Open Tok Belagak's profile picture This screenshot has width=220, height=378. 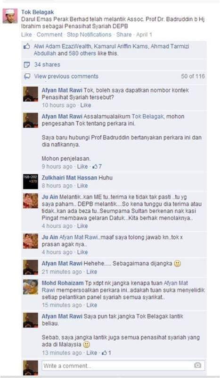coord(10,16)
